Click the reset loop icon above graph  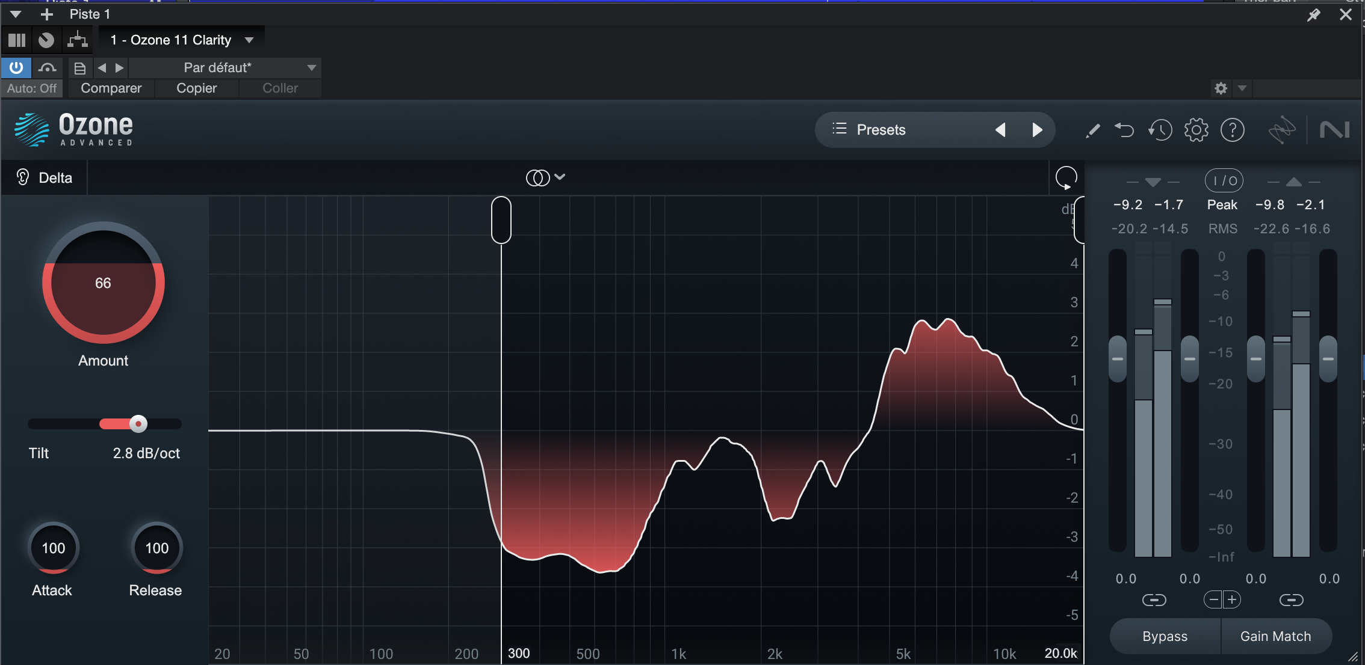(1066, 178)
